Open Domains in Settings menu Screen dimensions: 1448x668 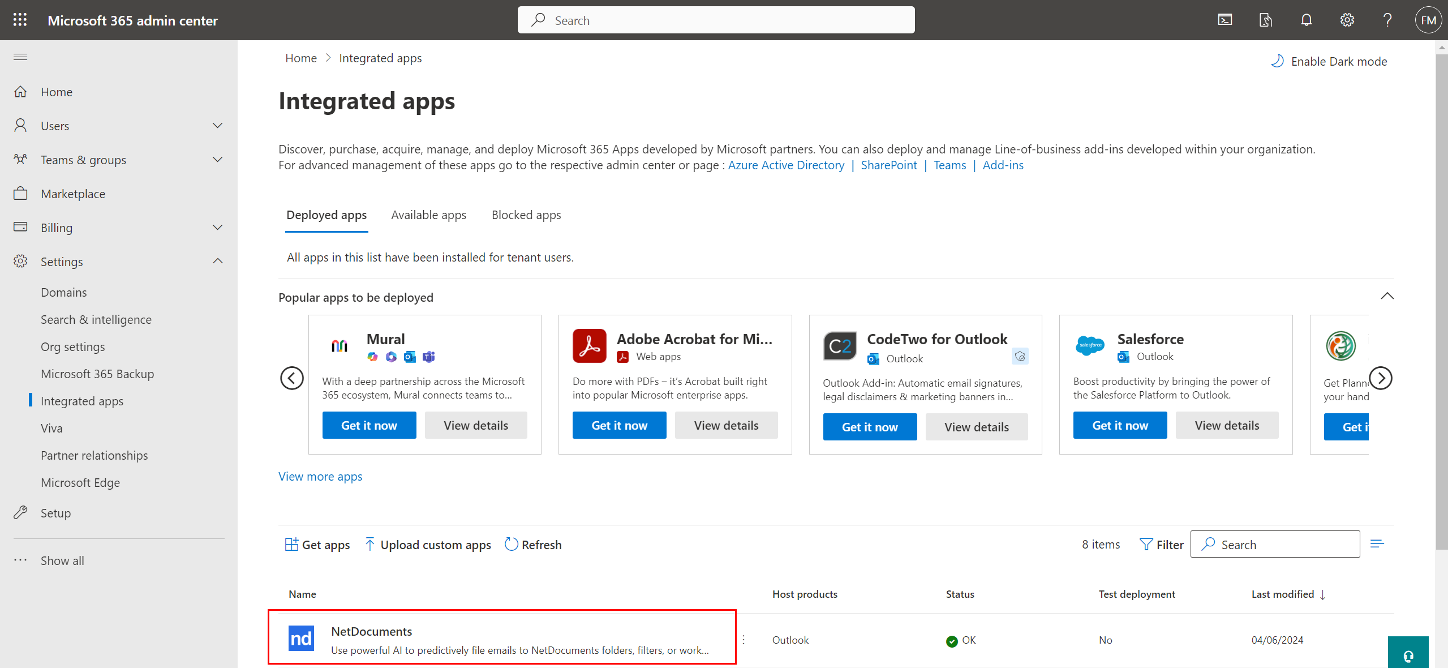coord(64,292)
